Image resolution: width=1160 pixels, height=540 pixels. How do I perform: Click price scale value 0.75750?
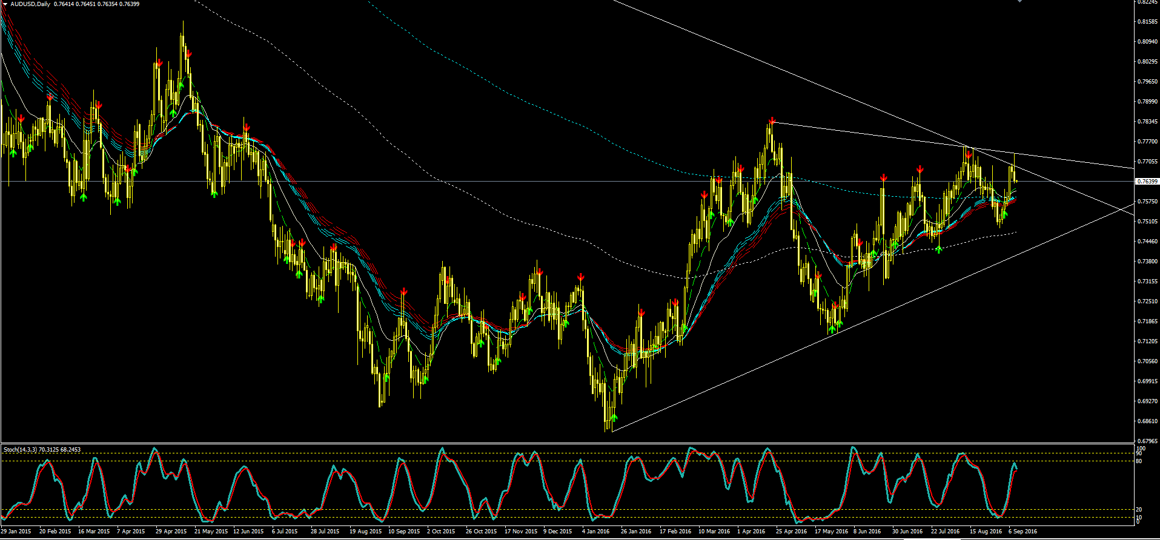click(1147, 202)
